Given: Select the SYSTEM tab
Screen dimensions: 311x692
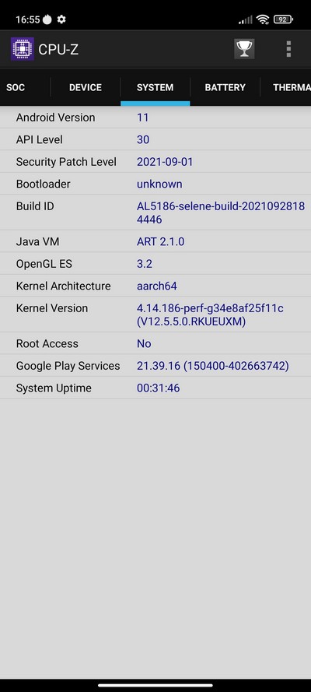Looking at the screenshot, I should [x=155, y=87].
